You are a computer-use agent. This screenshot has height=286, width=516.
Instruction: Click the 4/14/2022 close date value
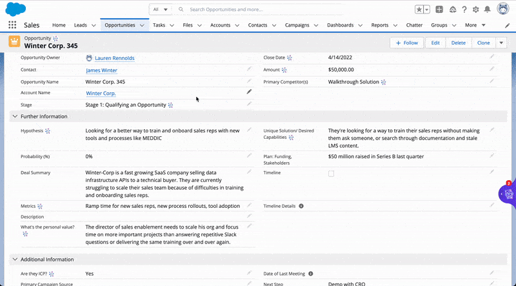click(340, 57)
